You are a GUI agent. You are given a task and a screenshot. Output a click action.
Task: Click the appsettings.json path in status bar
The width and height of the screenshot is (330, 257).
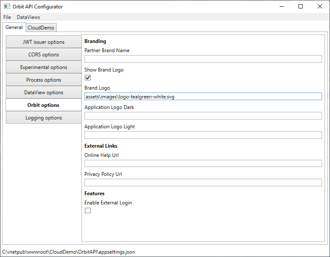68,252
